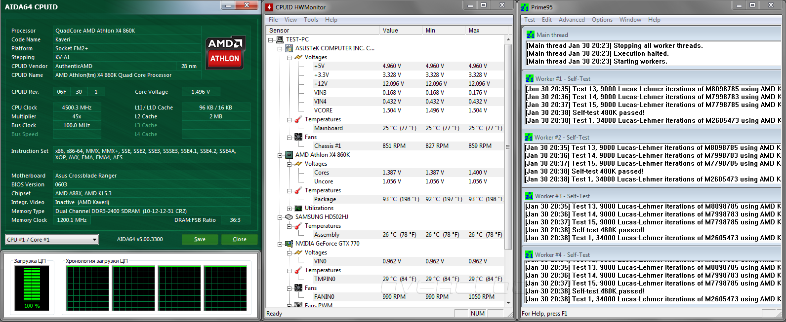Collapse the TEST-PC tree node

pyautogui.click(x=271, y=39)
